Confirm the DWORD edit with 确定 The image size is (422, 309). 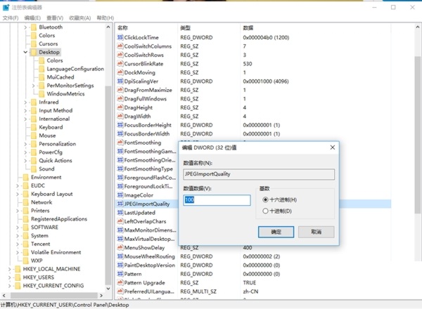[x=276, y=232]
